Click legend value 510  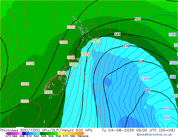(29, 136)
